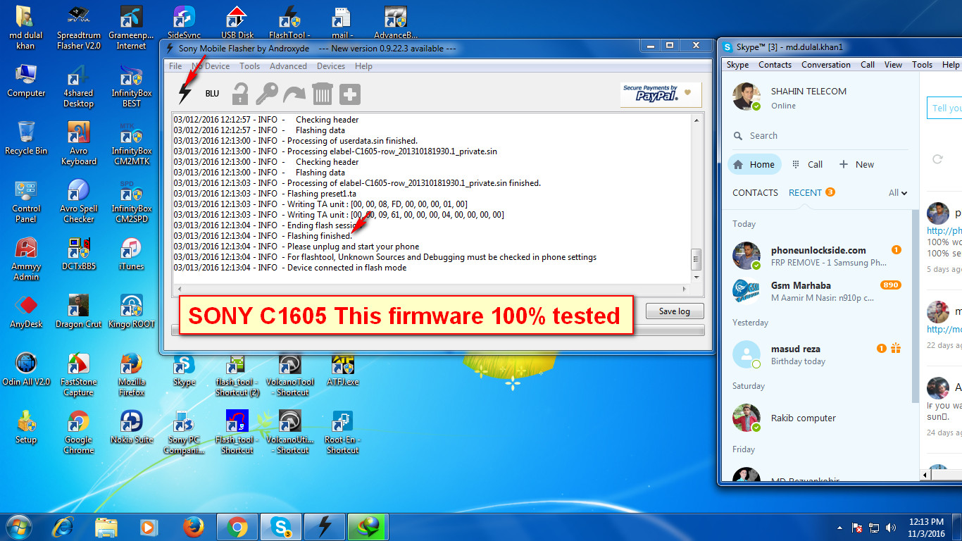Select the BLU bootloader unlock button
Image resolution: width=962 pixels, height=541 pixels.
pyautogui.click(x=212, y=94)
